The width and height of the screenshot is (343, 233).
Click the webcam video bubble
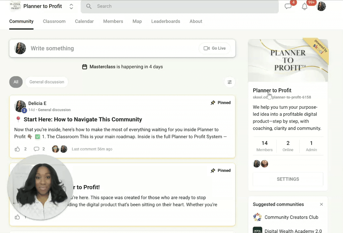[40, 187]
